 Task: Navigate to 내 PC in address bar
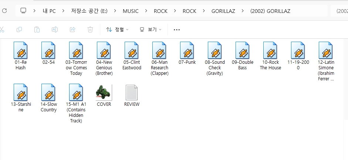click(x=49, y=11)
